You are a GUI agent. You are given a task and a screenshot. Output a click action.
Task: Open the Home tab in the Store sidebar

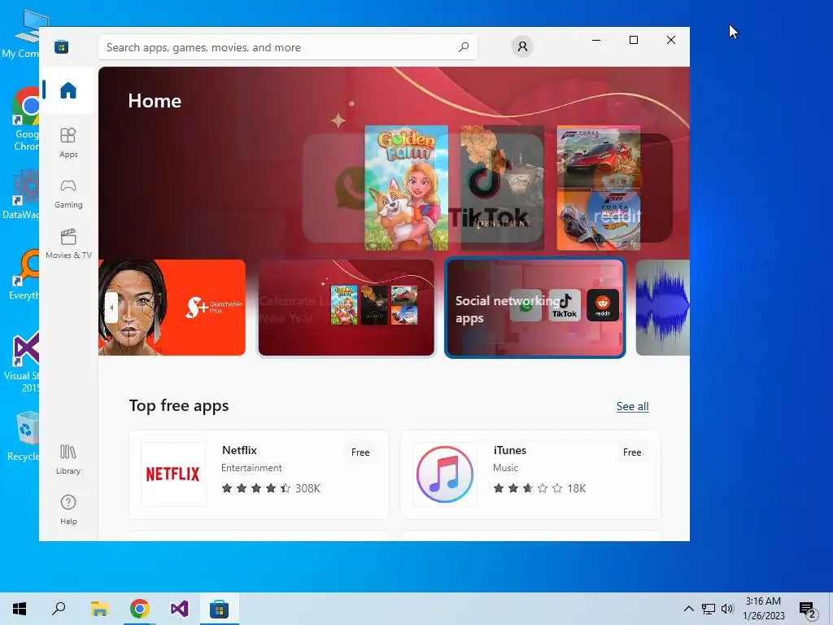point(68,90)
